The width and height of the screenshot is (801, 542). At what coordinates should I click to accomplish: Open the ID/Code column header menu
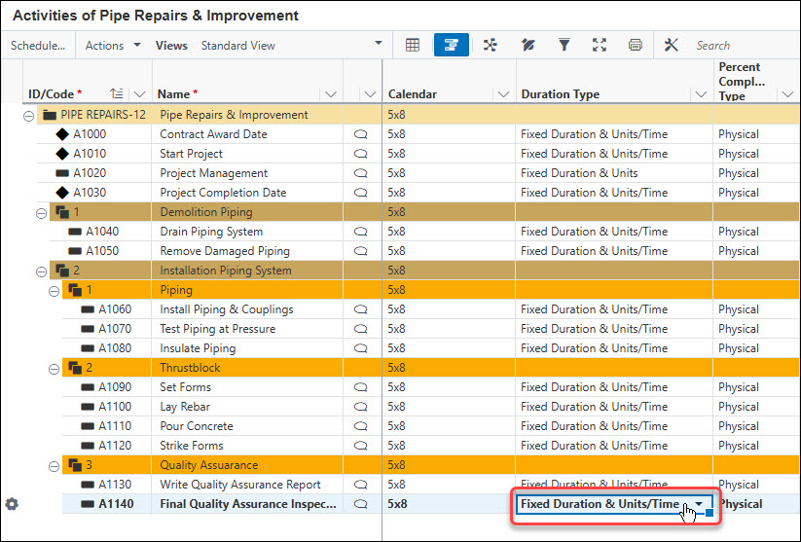click(139, 94)
